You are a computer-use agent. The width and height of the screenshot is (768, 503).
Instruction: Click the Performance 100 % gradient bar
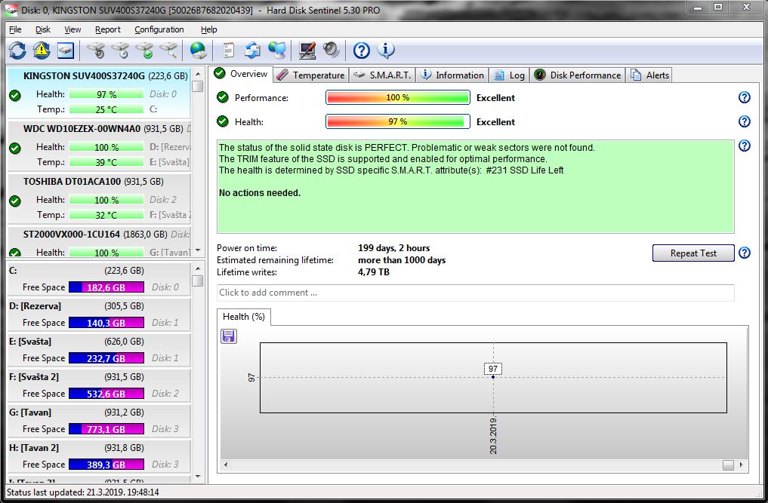[398, 97]
